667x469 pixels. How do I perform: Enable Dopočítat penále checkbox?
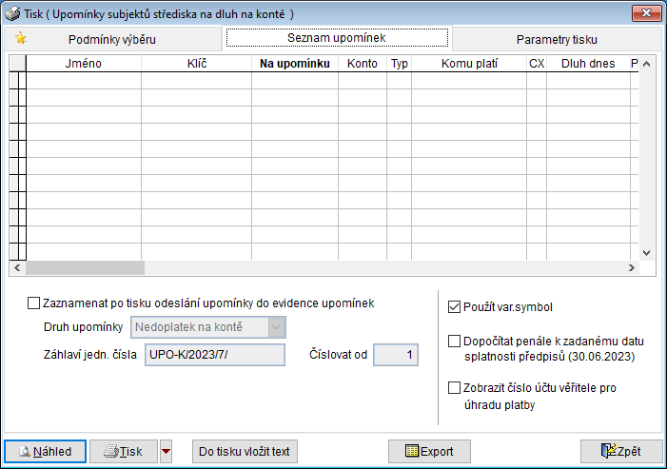click(454, 341)
